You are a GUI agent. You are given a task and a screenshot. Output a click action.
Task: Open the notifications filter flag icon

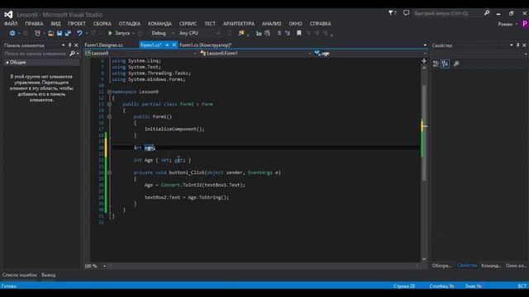[391, 13]
